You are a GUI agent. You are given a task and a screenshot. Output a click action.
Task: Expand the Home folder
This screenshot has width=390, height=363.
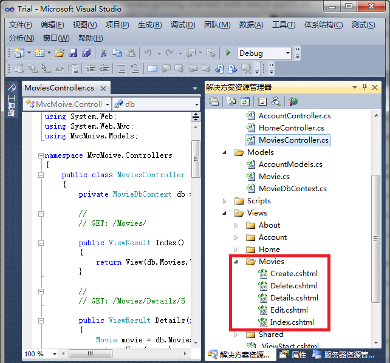pos(236,249)
